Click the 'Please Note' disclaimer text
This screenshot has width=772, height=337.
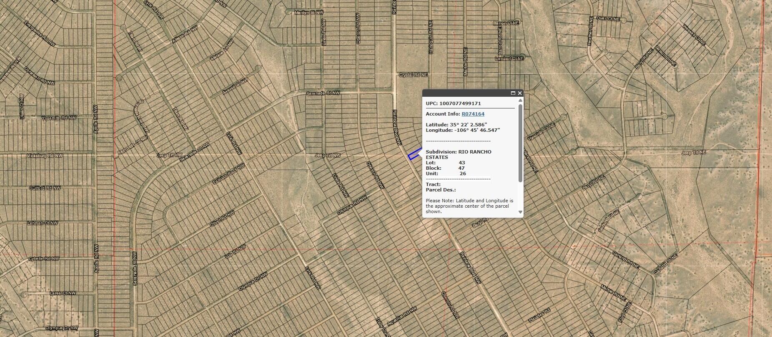pyautogui.click(x=469, y=206)
